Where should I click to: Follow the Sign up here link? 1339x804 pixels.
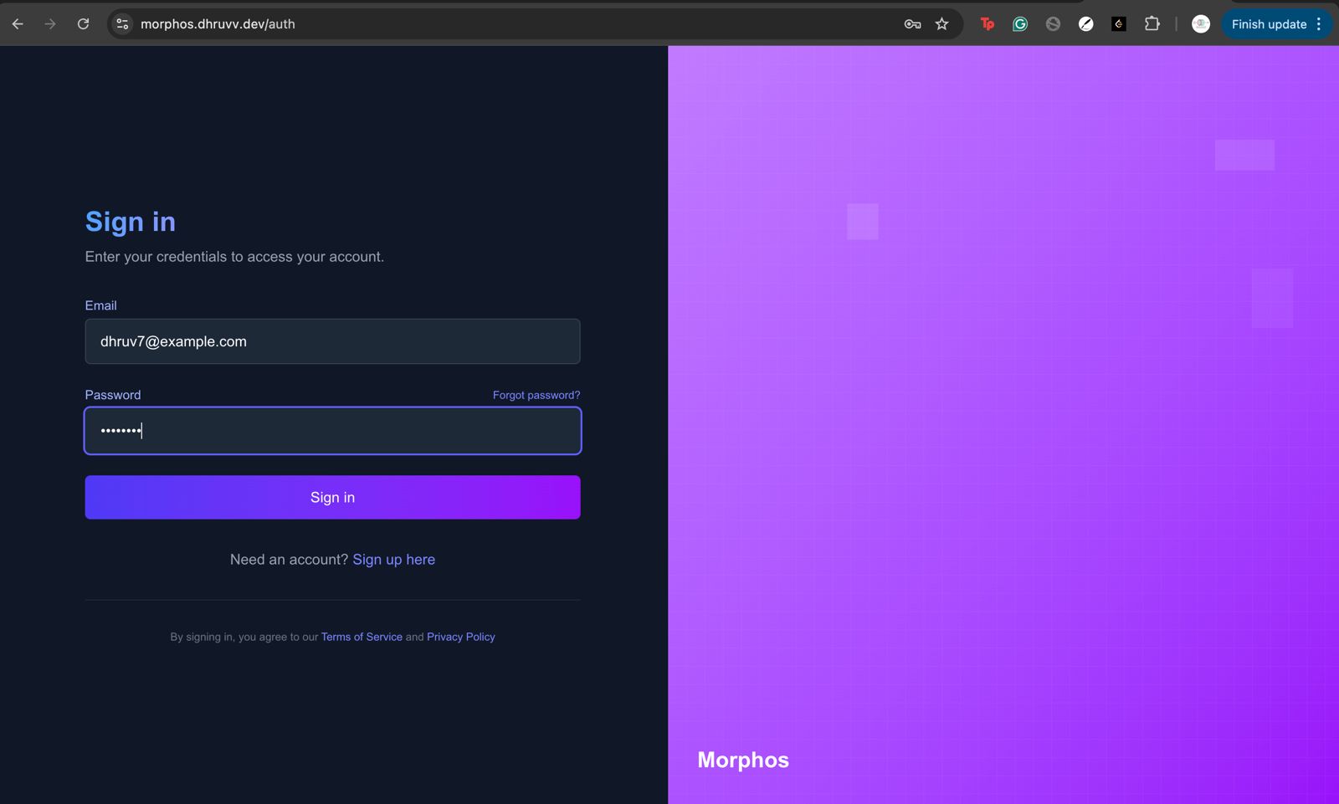(394, 560)
